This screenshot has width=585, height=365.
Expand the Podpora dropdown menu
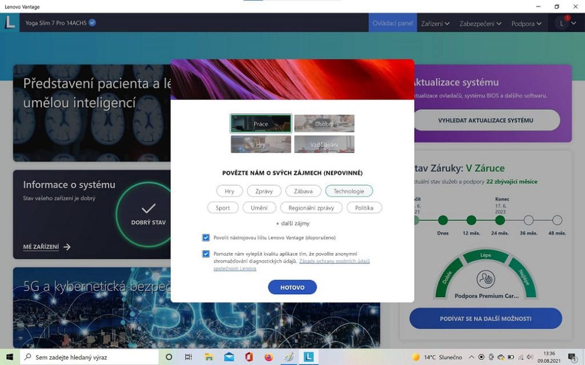526,23
